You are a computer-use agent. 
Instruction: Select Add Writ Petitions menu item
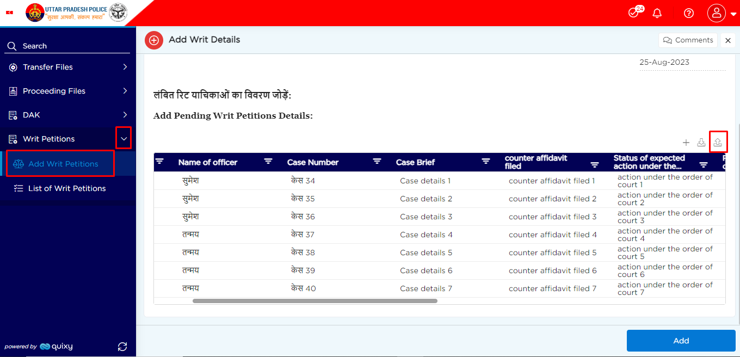pos(60,163)
